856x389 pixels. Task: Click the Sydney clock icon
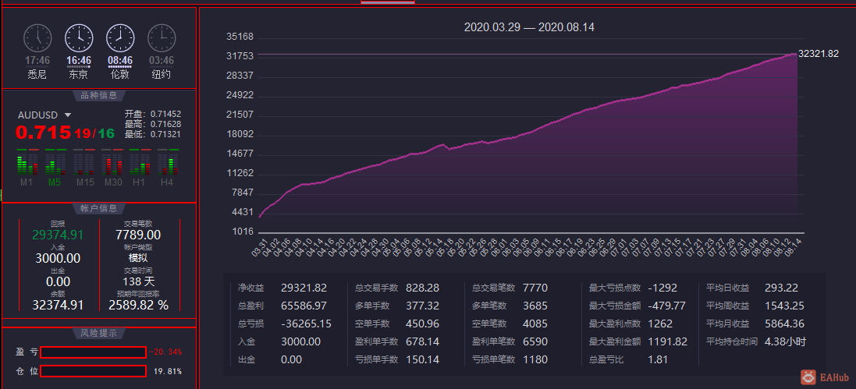(37, 38)
